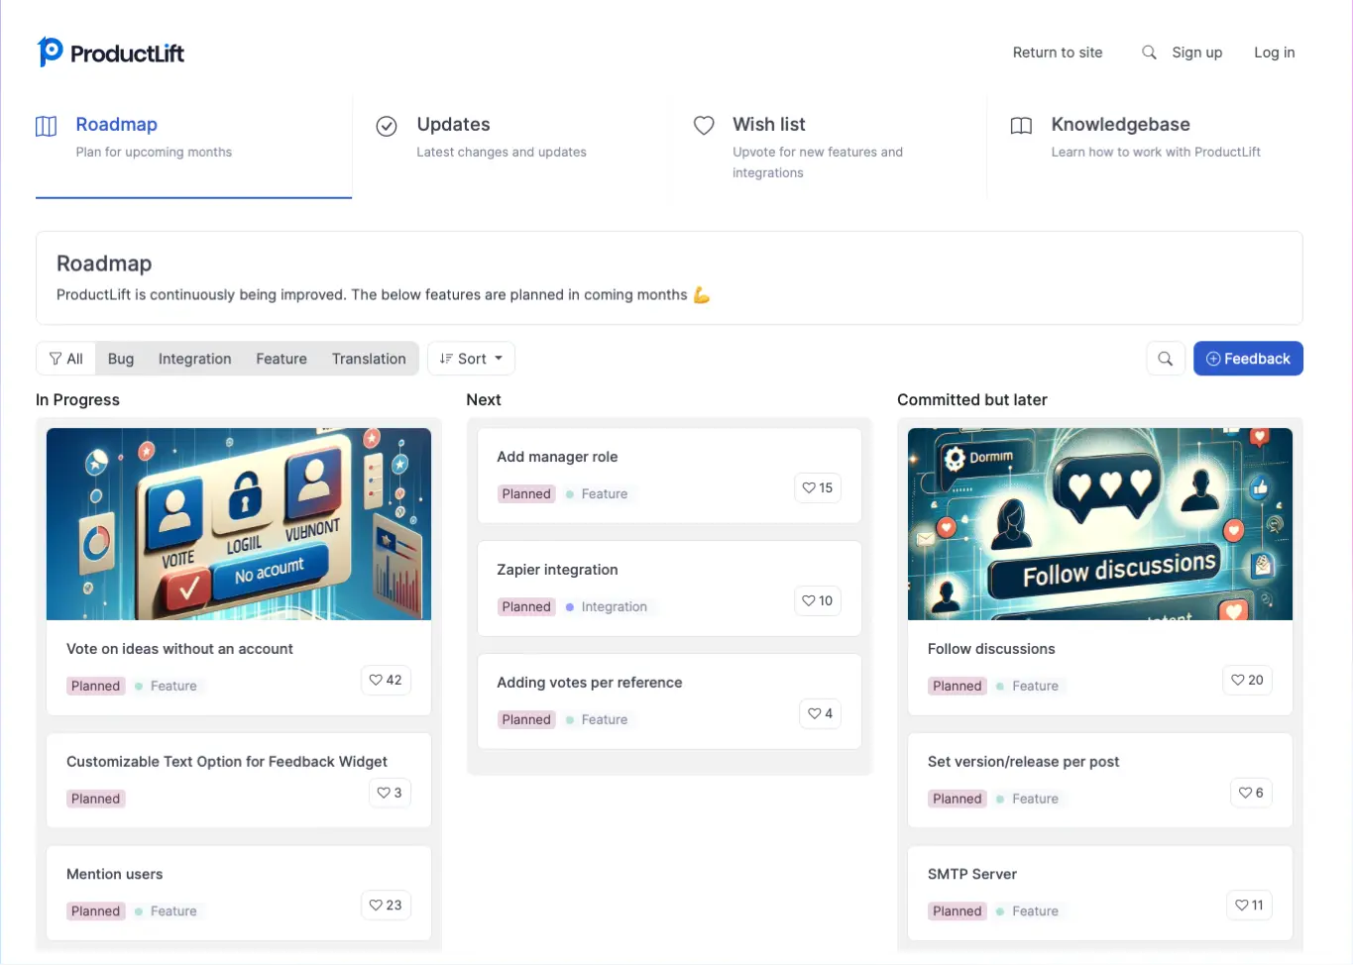Toggle vote on Follow discussions
Image resolution: width=1354 pixels, height=965 pixels.
pos(1247,680)
